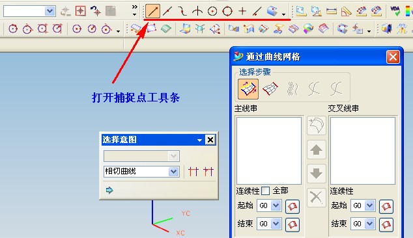
Task: Toggle the Quadrant Point snap icon
Action: [227, 11]
